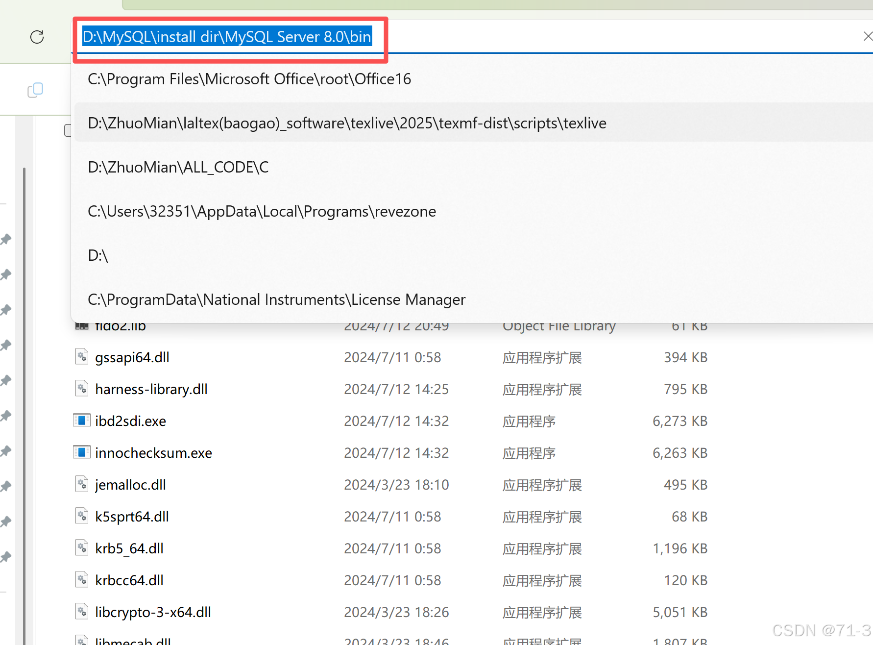873x645 pixels.
Task: Select the file name innochecksum.exe
Action: point(154,453)
